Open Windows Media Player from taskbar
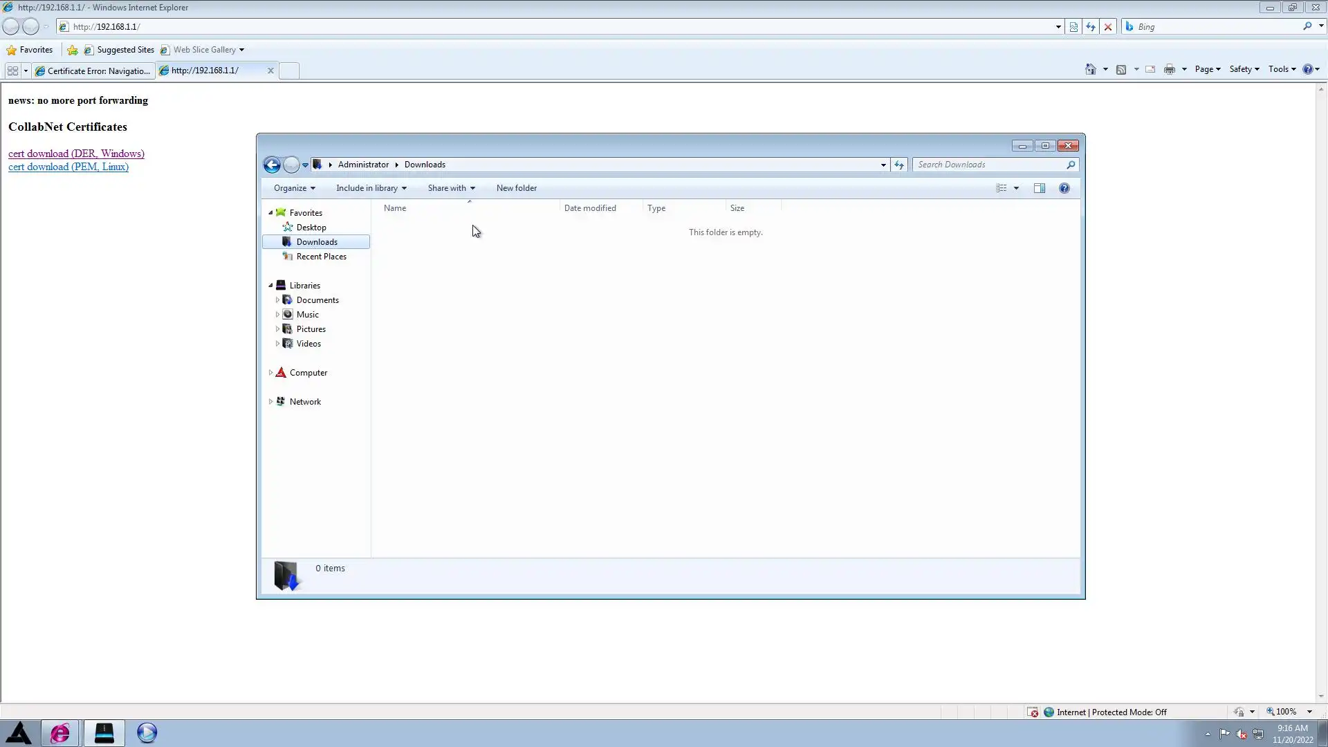This screenshot has height=747, width=1328. (x=147, y=732)
